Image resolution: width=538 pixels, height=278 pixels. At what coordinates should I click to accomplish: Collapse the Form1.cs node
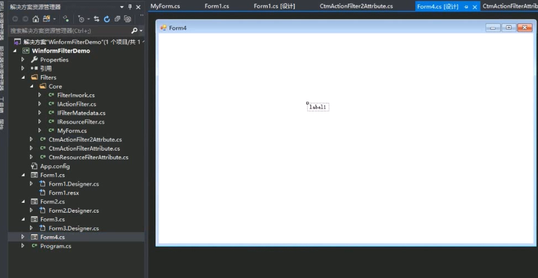23,175
